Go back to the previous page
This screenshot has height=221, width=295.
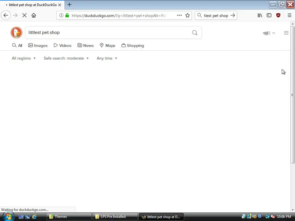6,16
